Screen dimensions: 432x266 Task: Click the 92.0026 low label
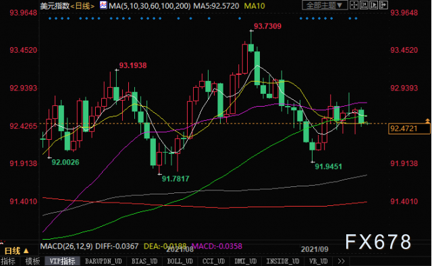click(x=65, y=162)
